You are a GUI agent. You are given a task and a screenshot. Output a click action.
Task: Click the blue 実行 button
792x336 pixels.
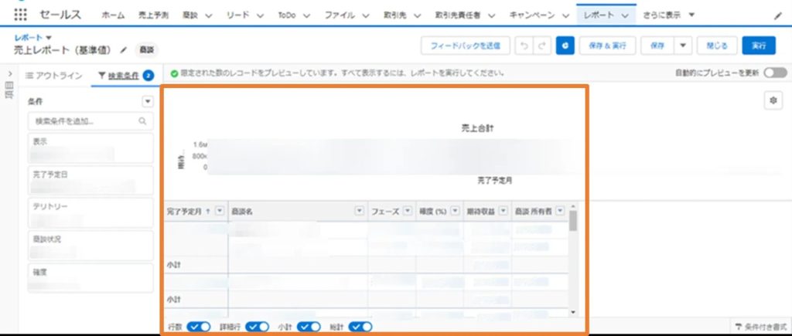(x=759, y=46)
